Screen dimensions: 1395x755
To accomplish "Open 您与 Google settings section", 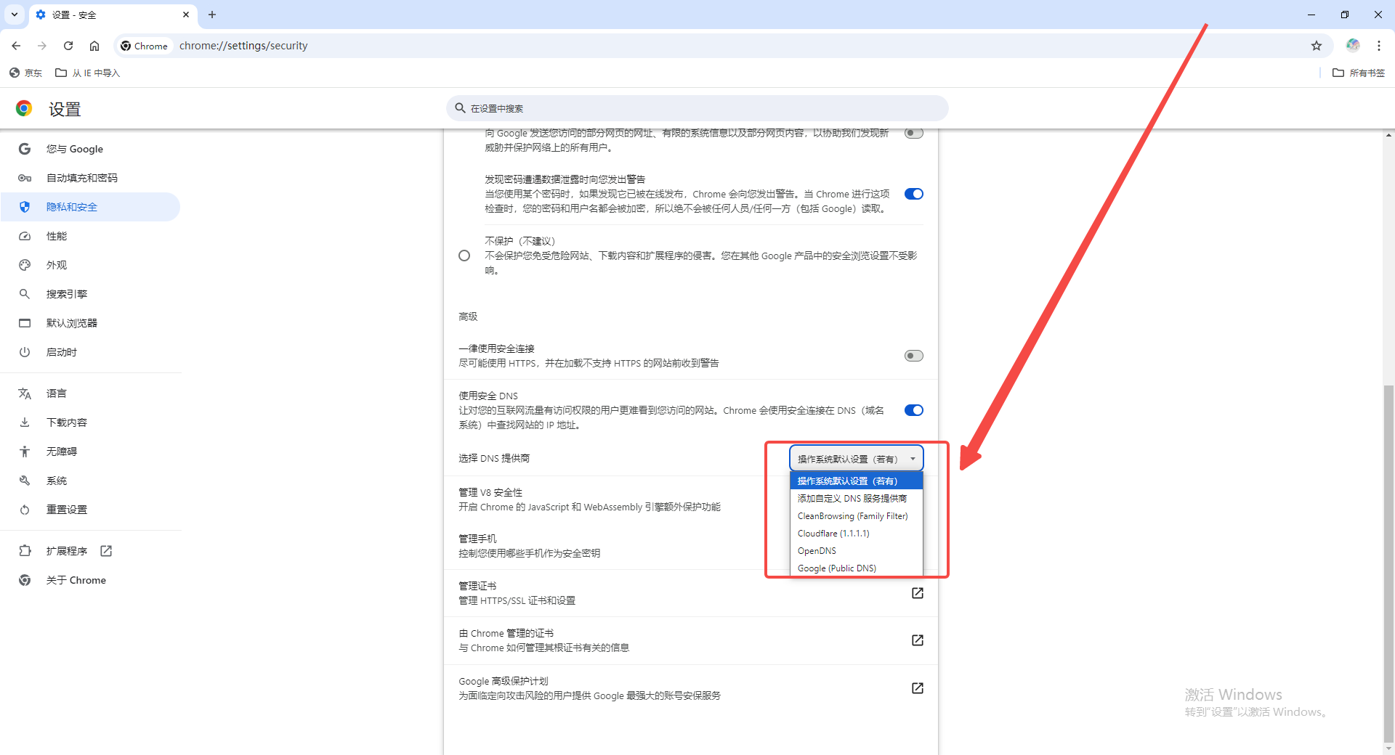I will [91, 149].
